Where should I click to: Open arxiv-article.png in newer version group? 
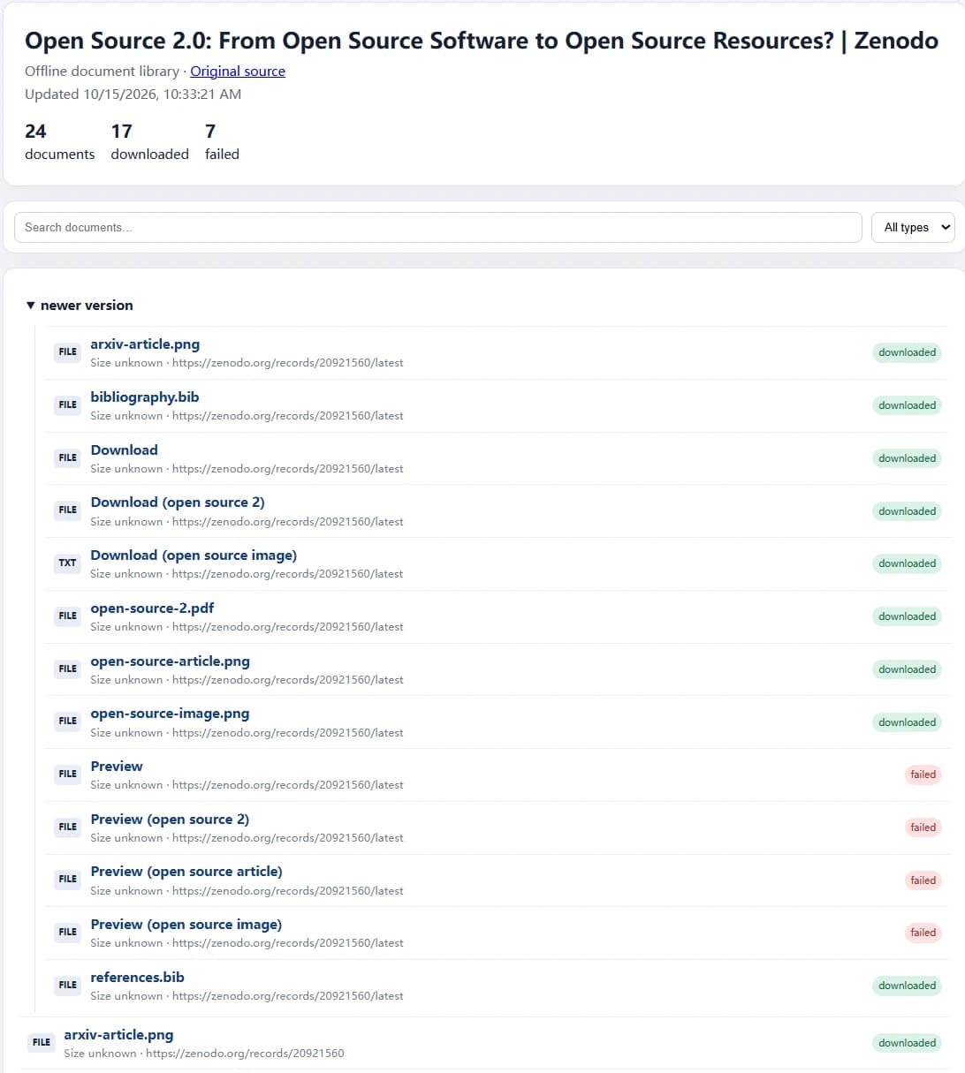tap(145, 344)
